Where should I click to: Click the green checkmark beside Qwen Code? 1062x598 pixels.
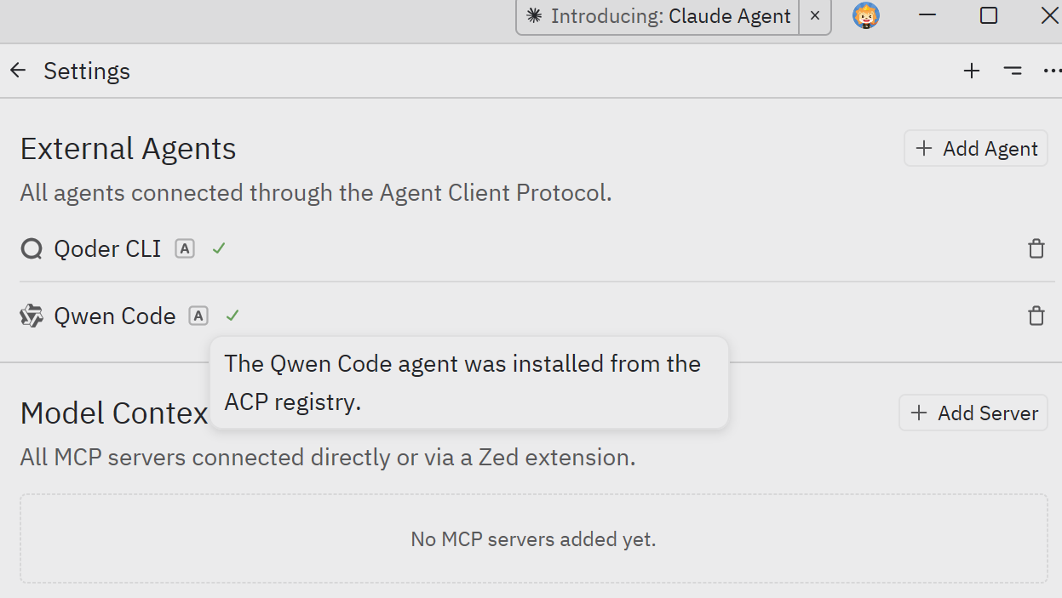click(x=232, y=316)
